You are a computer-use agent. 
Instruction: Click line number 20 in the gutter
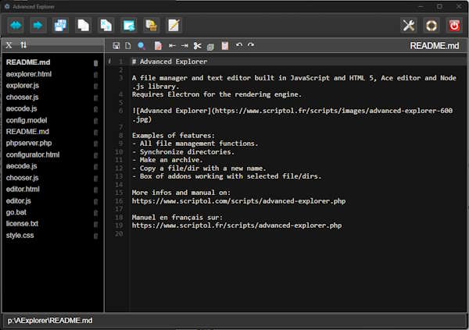pyautogui.click(x=119, y=234)
